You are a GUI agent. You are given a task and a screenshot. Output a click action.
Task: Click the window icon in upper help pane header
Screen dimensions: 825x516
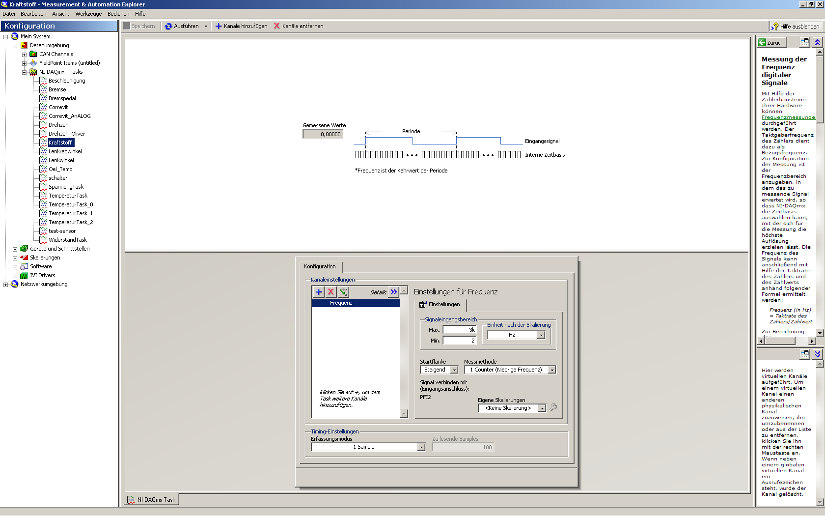tap(805, 42)
